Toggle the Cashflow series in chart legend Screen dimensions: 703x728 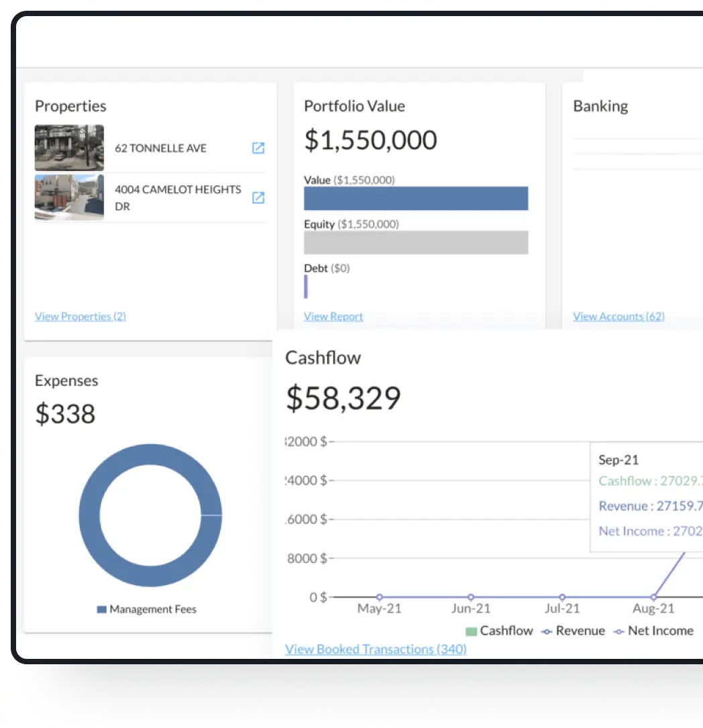click(x=499, y=631)
